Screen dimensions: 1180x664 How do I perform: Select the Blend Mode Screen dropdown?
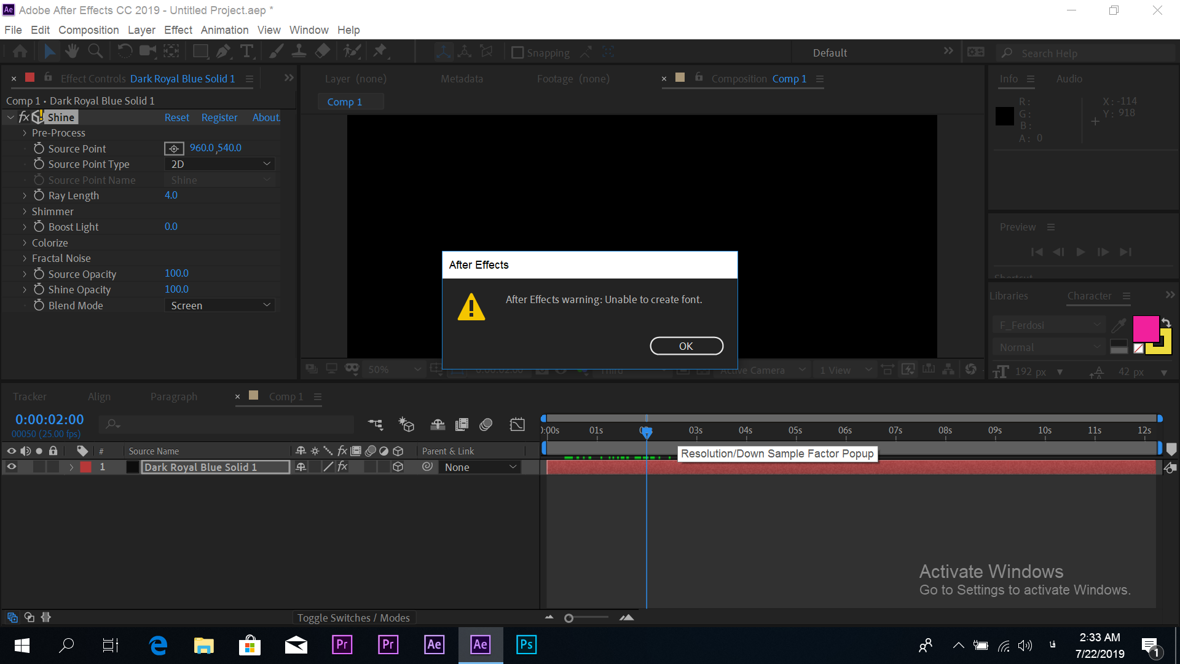point(219,305)
